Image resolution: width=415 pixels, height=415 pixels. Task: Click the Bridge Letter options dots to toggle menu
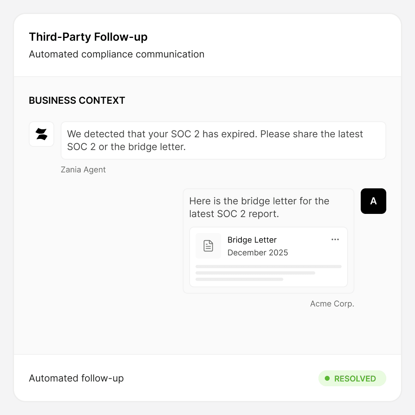coord(335,239)
